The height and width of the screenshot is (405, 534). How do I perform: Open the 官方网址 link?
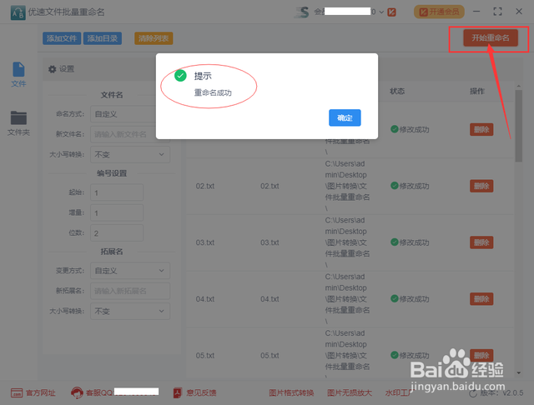pyautogui.click(x=41, y=392)
